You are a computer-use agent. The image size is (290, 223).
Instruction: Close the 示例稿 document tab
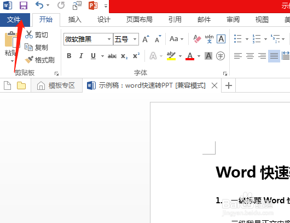point(214,85)
